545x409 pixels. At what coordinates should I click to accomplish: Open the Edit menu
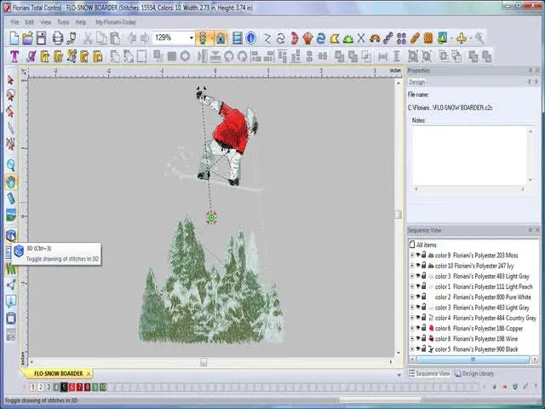[30, 22]
